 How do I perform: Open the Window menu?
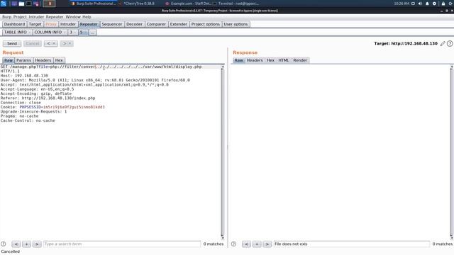[73, 17]
